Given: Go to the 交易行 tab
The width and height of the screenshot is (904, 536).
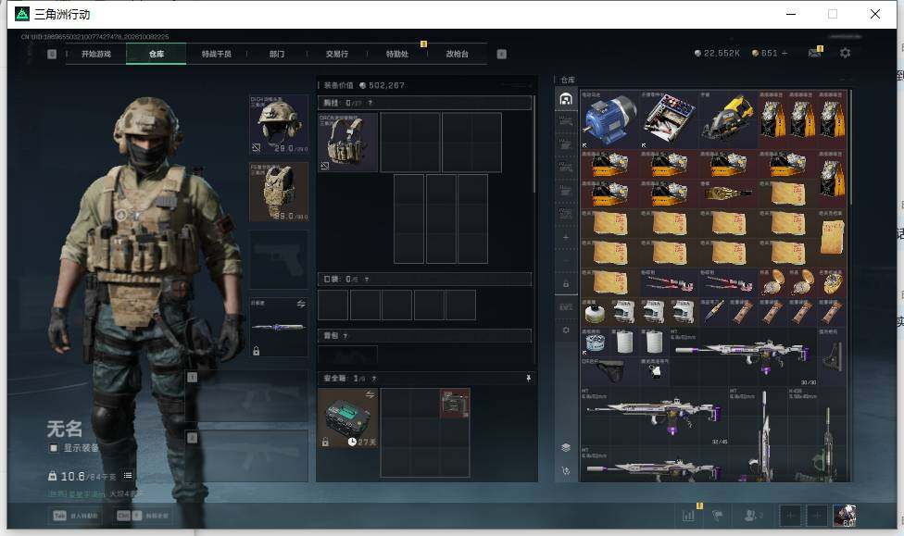Looking at the screenshot, I should tap(337, 55).
